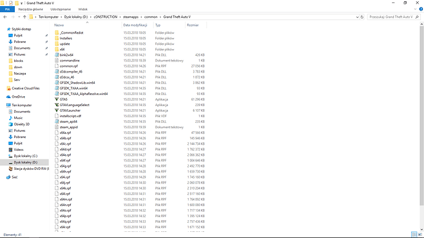Image resolution: width=424 pixels, height=238 pixels.
Task: Click the steamapps breadcrumb in the path
Action: (131, 17)
